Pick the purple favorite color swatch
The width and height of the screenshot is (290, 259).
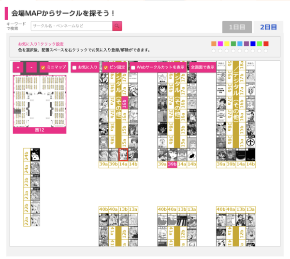pos(246,44)
